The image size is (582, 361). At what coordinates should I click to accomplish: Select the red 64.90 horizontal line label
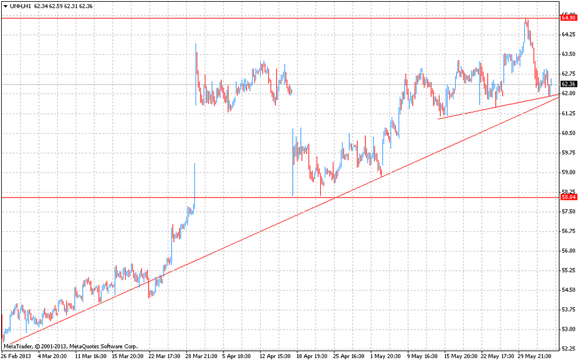569,18
